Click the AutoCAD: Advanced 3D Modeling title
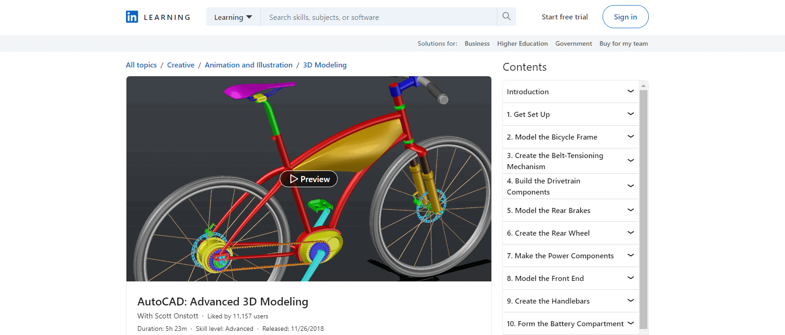The height and width of the screenshot is (335, 785). (x=223, y=302)
